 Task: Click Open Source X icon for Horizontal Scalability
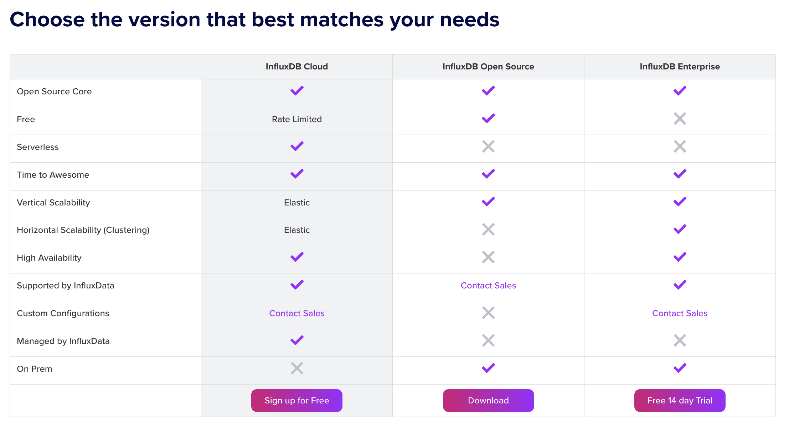[x=488, y=230]
